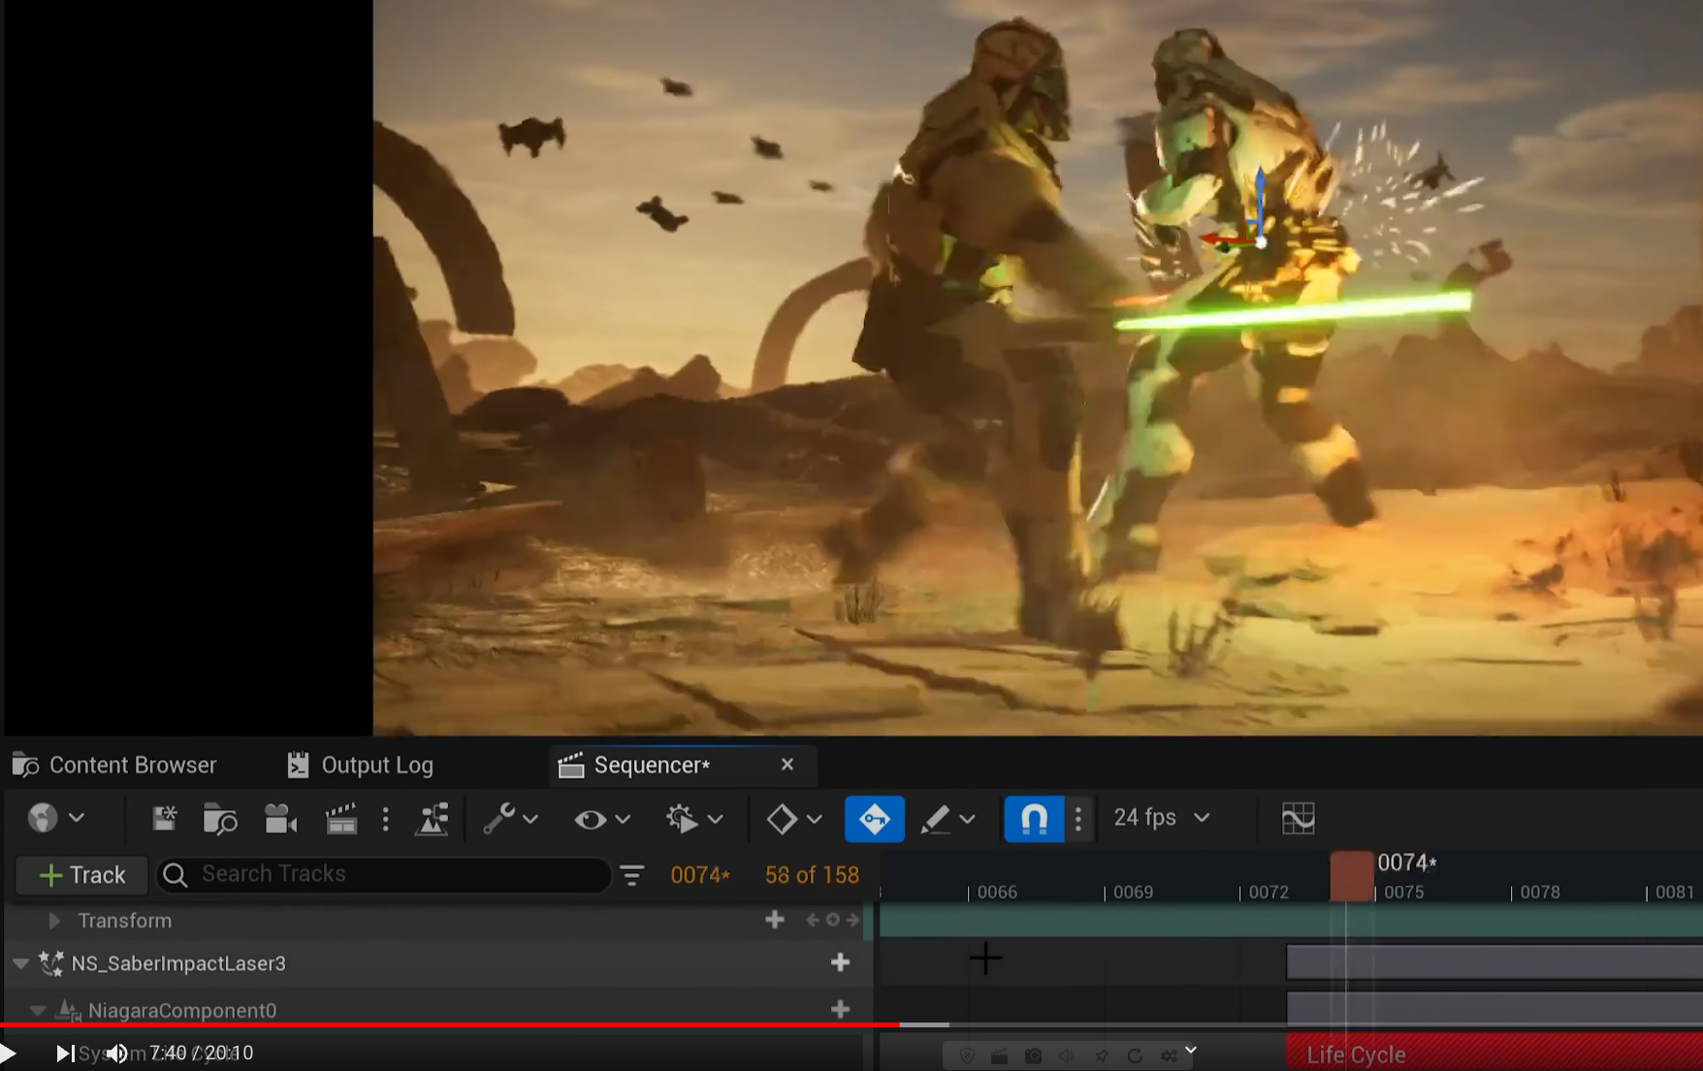1703x1071 pixels.
Task: Expand the Transform track
Action: 54,921
